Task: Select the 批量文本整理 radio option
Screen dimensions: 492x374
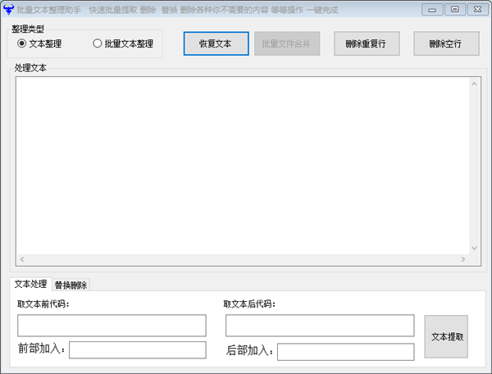Action: click(x=98, y=43)
